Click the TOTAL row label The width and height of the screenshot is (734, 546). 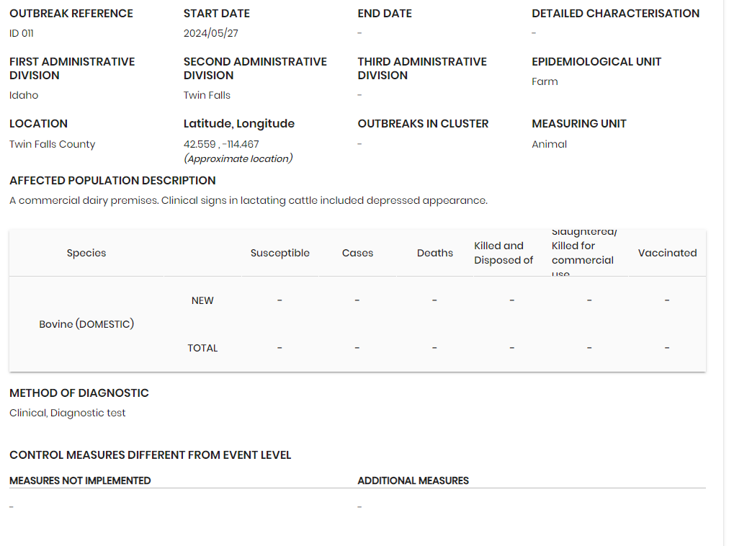202,348
